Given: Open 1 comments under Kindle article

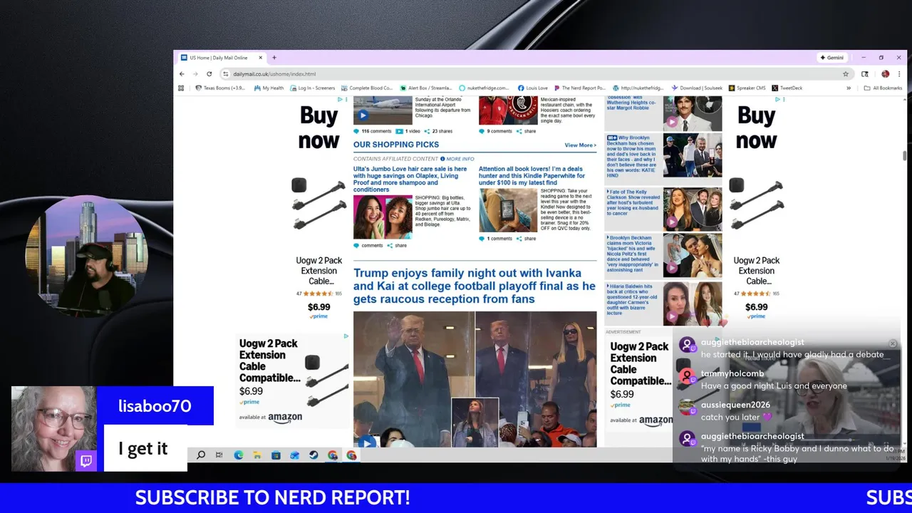Looking at the screenshot, I should 496,239.
